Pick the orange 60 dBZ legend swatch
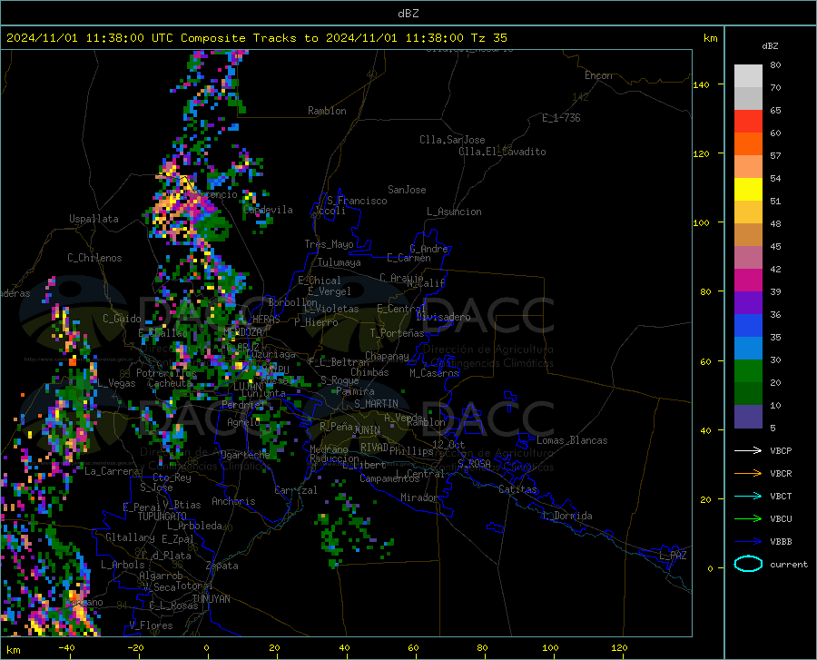Screen dimensions: 817x660 748,144
